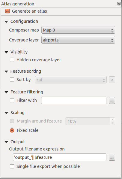Enable Hidden coverage layer checkbox
The height and width of the screenshot is (179, 122).
click(12, 60)
